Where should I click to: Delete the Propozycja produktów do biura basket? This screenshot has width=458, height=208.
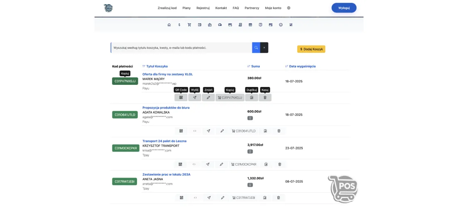pyautogui.click(x=279, y=131)
